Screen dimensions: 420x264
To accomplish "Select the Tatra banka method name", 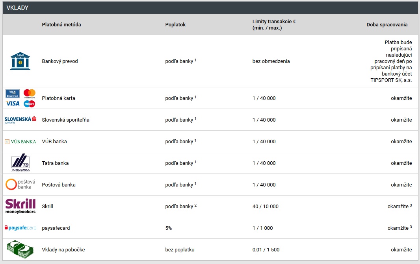I will (x=55, y=163).
